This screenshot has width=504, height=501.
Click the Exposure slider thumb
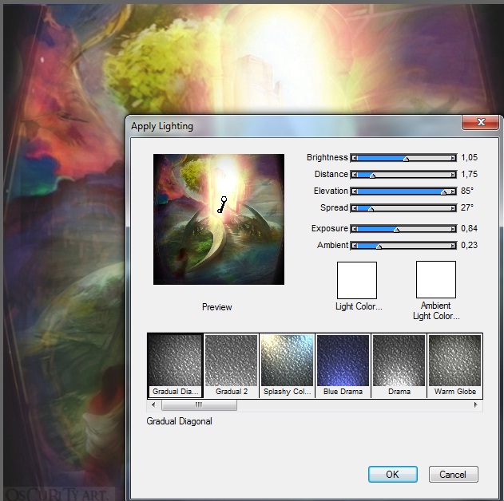pyautogui.click(x=397, y=230)
